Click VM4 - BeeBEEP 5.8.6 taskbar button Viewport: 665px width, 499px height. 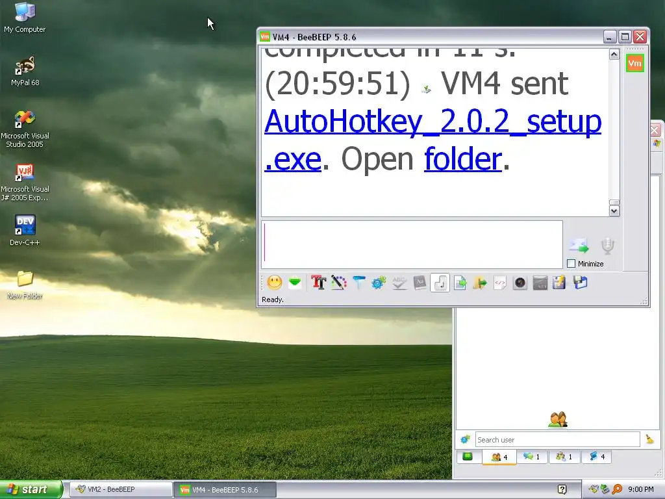click(x=225, y=490)
